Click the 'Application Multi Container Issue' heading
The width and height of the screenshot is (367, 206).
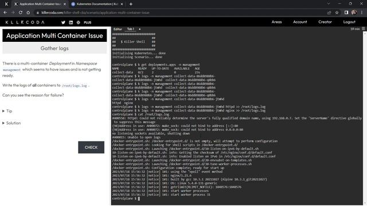pos(54,35)
